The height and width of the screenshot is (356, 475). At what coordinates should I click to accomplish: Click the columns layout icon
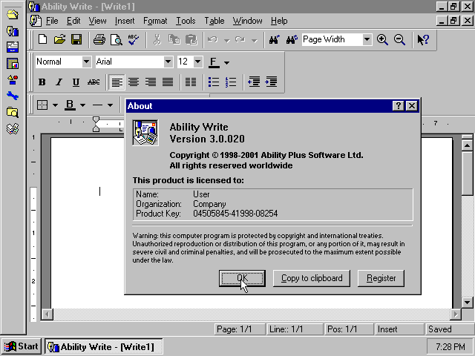(x=191, y=82)
